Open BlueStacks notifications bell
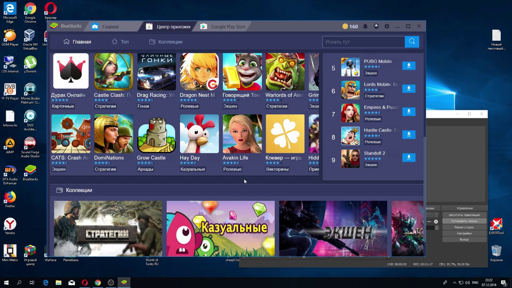The image size is (512, 288). coord(365,26)
